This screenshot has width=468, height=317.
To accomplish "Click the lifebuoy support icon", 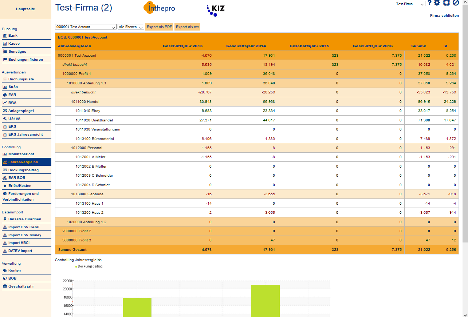I will click(x=447, y=3).
